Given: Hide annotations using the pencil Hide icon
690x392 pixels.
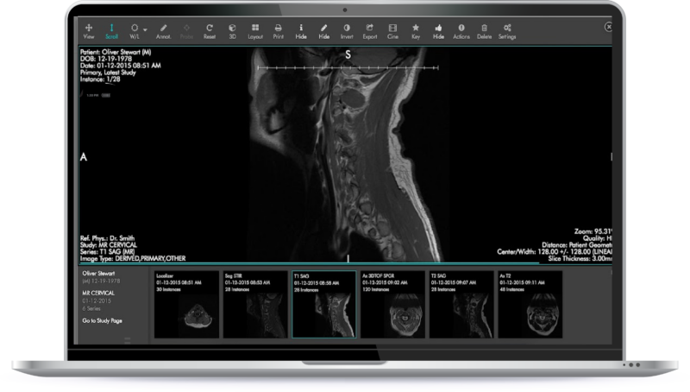Looking at the screenshot, I should [324, 31].
